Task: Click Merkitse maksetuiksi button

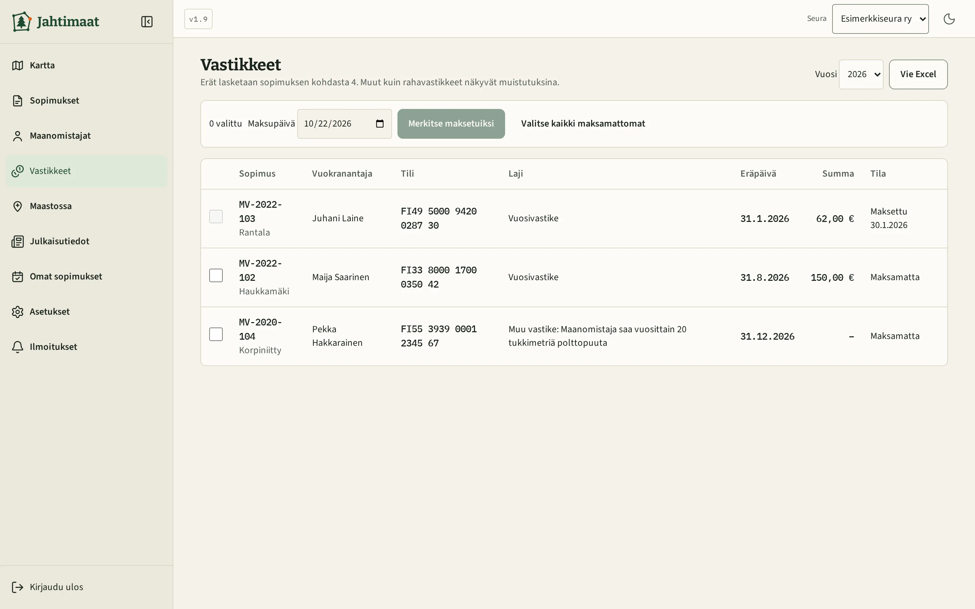Action: [x=451, y=123]
